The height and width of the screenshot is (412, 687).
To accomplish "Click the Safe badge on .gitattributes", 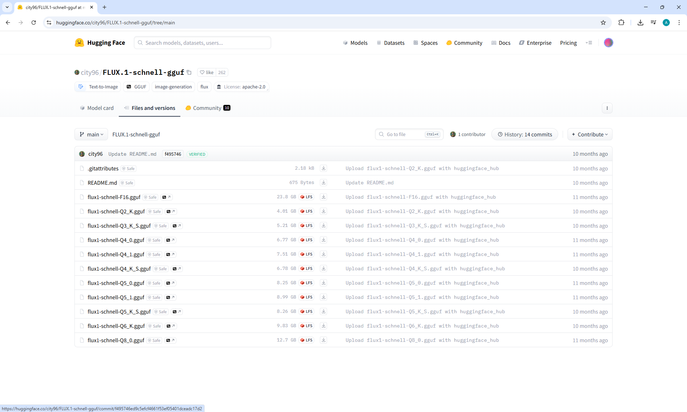I will 128,169.
